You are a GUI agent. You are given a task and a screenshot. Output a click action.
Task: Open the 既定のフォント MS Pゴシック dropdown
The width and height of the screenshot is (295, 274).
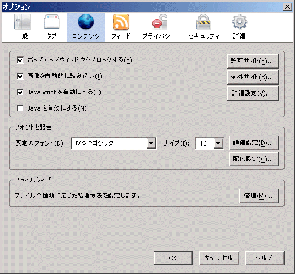click(114, 143)
